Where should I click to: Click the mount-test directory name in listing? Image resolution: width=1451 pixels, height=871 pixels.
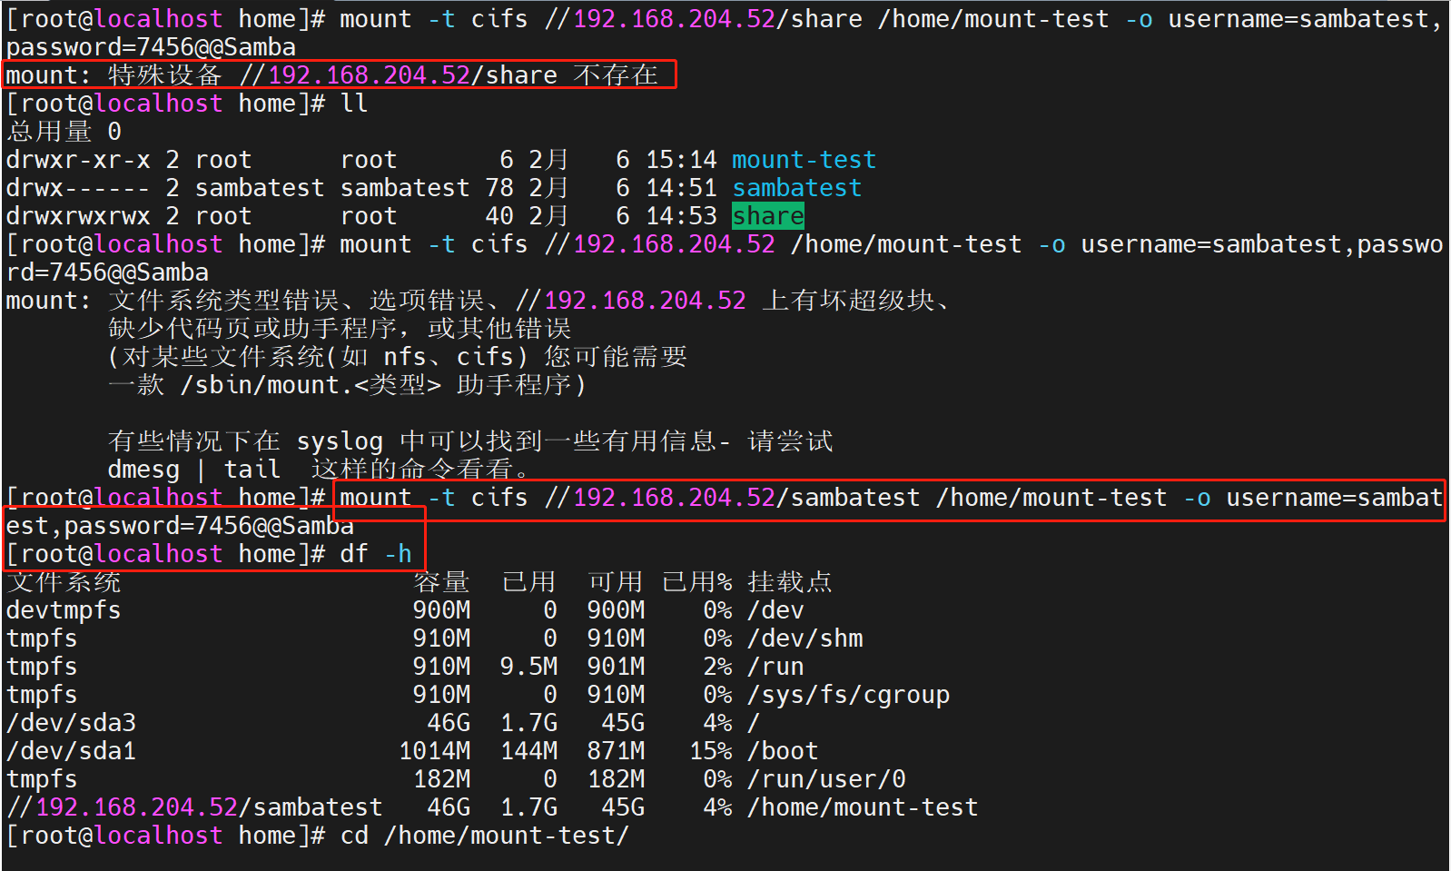click(x=804, y=160)
